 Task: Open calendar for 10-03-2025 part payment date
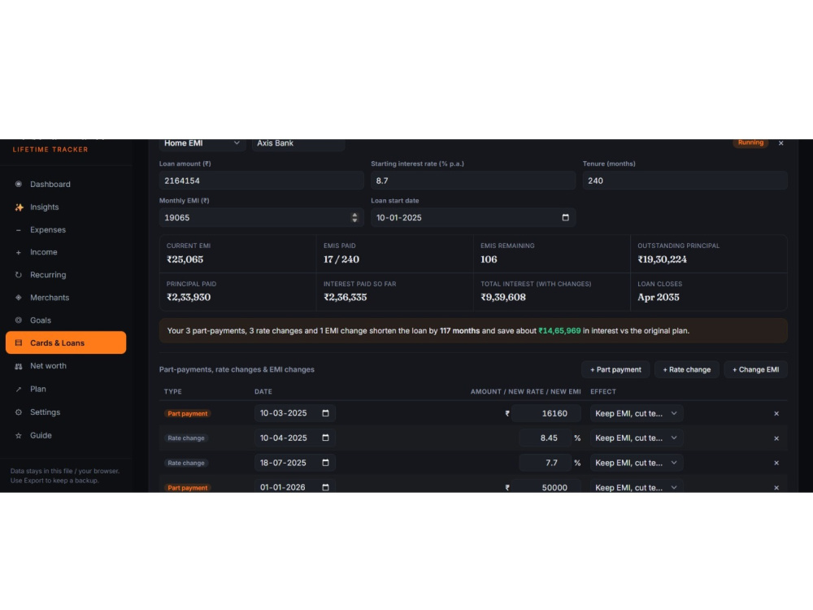(x=326, y=413)
